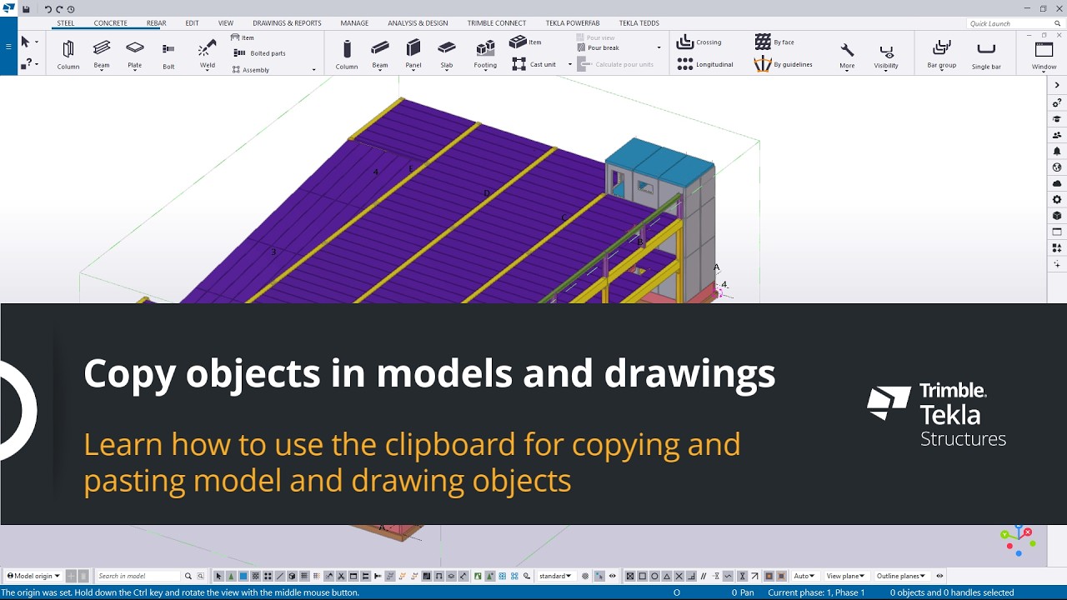Click the steel Column tool
The image size is (1067, 600).
coord(68,54)
